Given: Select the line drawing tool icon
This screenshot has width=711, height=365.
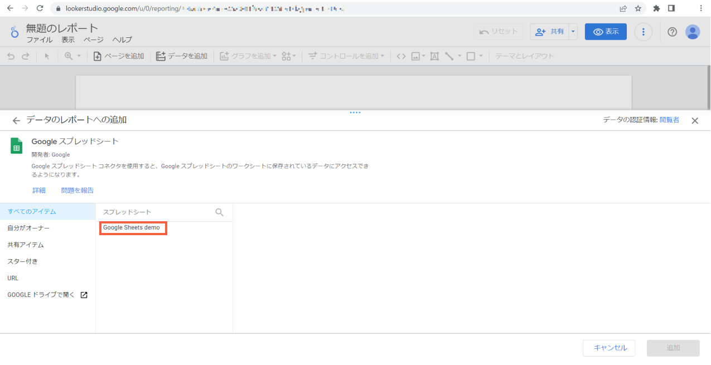Looking at the screenshot, I should [449, 56].
